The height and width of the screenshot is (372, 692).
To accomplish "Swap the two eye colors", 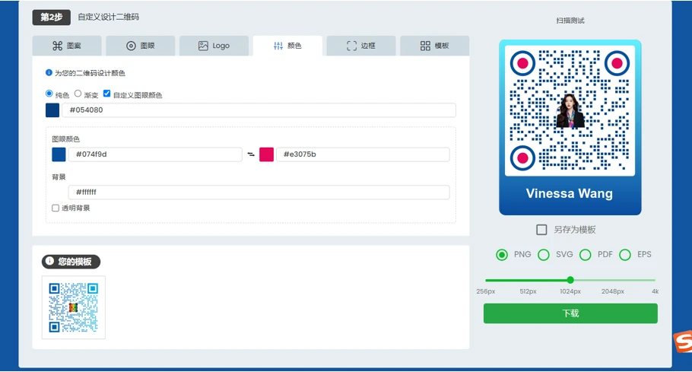I will pyautogui.click(x=251, y=154).
